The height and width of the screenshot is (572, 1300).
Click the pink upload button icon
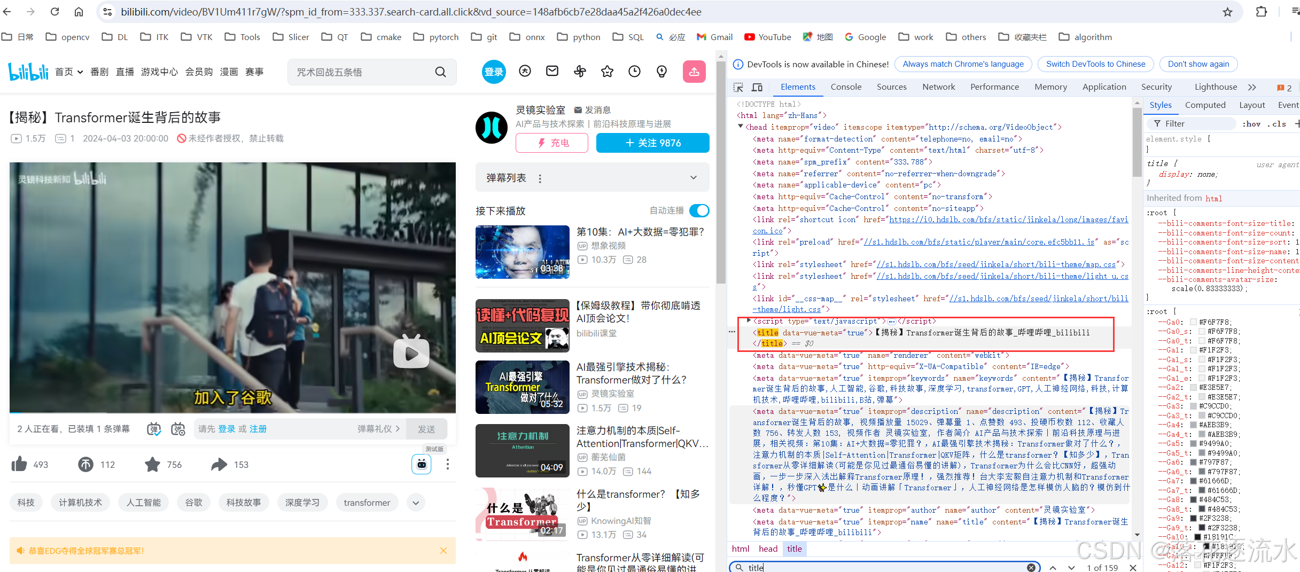pyautogui.click(x=694, y=72)
